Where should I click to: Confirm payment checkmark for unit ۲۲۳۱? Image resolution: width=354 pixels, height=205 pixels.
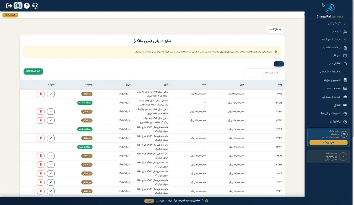pos(51,156)
